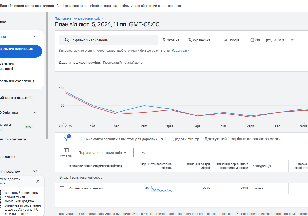Collapse the chart with the up chevron

(143, 153)
